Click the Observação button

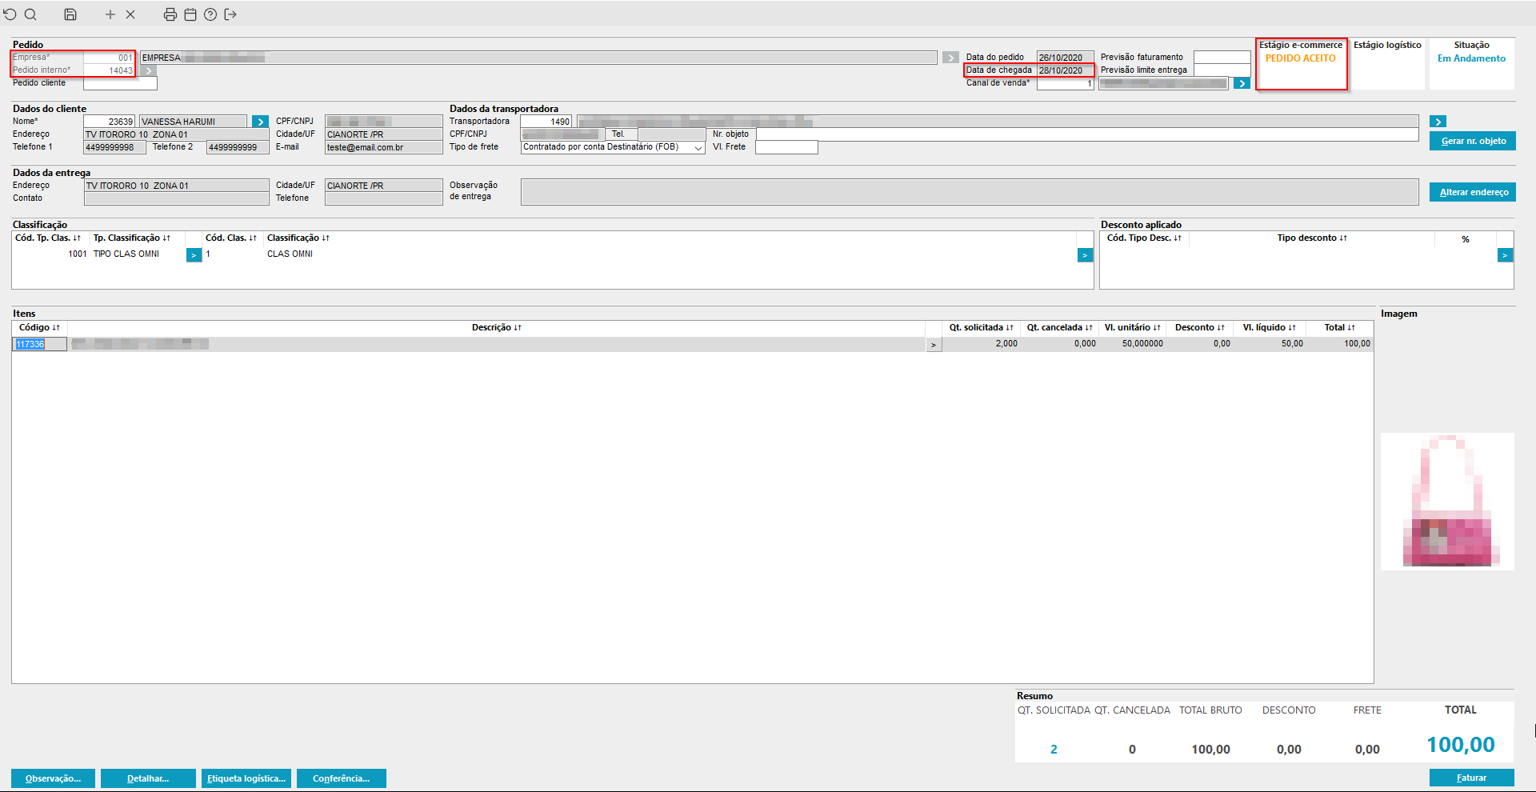[x=53, y=778]
